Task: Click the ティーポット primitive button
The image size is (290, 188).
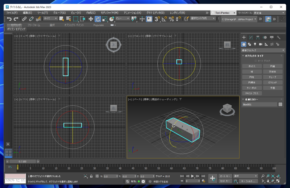Action: [252, 88]
